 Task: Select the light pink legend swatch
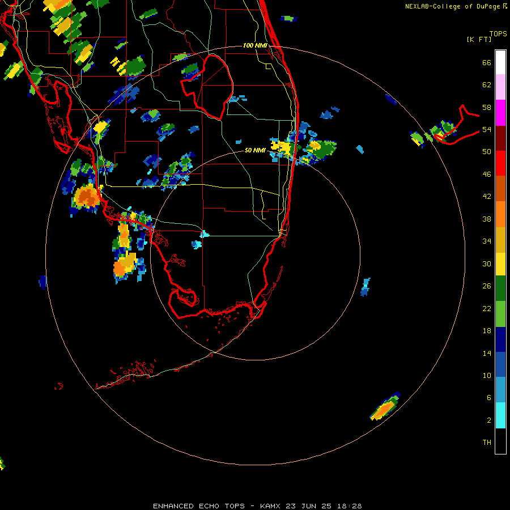(x=500, y=87)
